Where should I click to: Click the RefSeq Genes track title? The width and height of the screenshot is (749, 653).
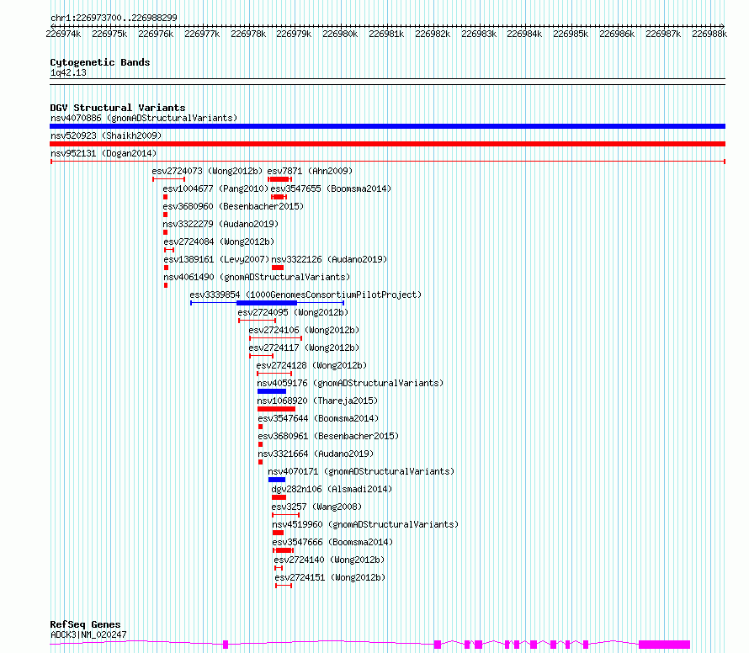point(85,624)
